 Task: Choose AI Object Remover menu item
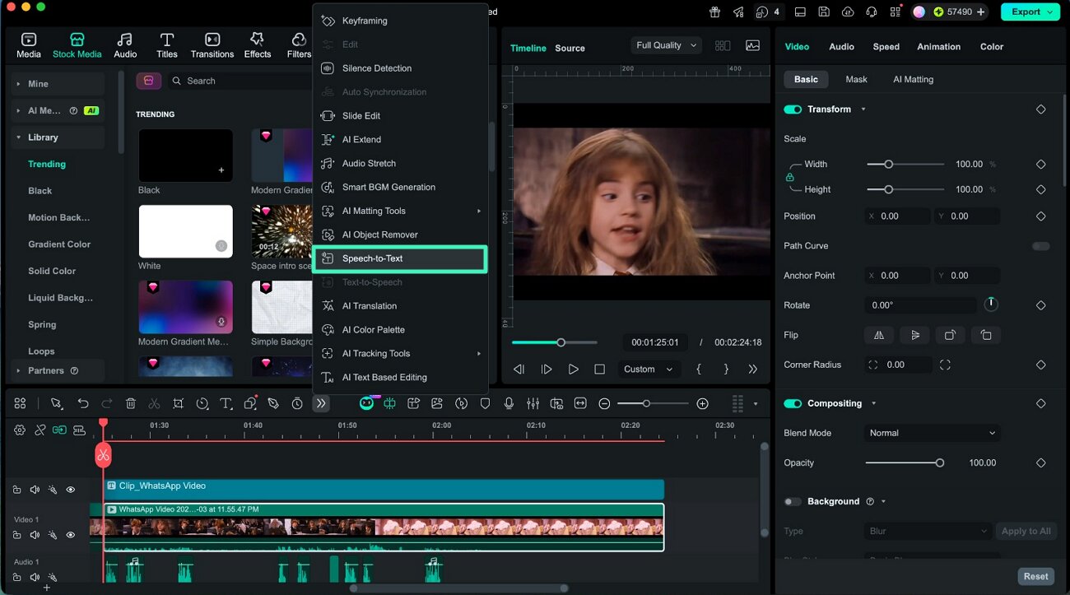(400, 235)
